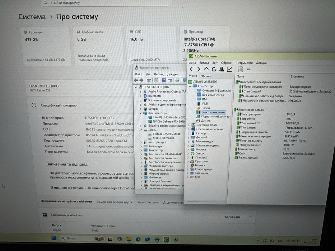Click AIDA64 Forward navigation arrow
The image size is (335, 251).
click(199, 69)
